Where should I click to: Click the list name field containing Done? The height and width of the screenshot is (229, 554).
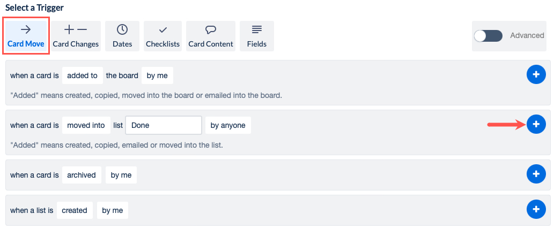pos(164,125)
